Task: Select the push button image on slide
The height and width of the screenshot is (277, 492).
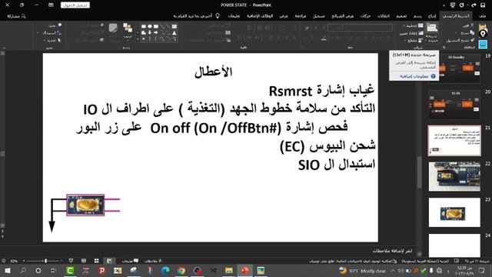Action: point(85,205)
